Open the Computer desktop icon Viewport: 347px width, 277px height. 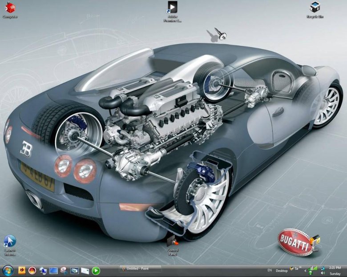[10, 8]
